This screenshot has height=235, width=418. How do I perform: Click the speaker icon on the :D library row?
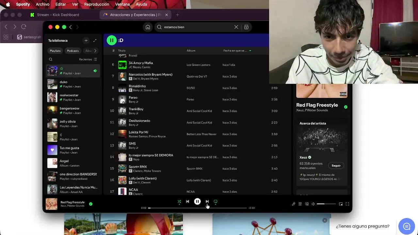pyautogui.click(x=95, y=71)
